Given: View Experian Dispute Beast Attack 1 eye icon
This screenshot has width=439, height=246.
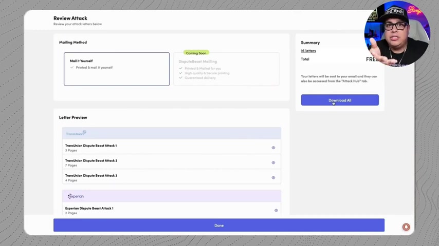Looking at the screenshot, I should [276, 210].
